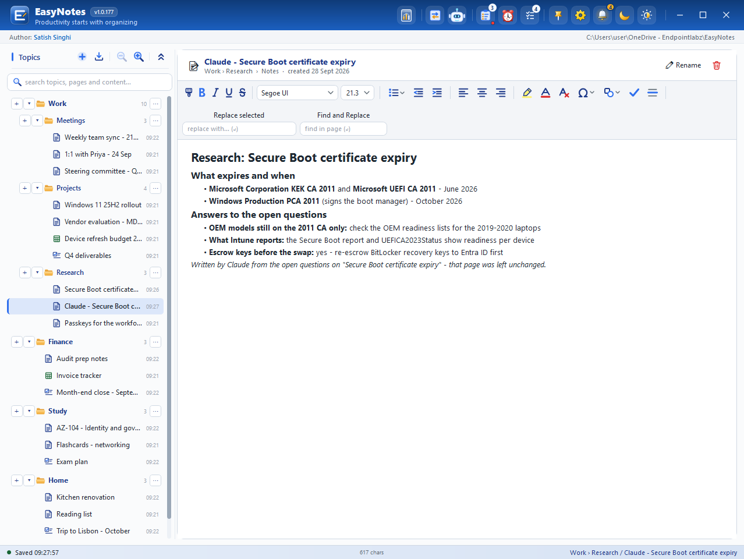Open the AI robot assistant icon

[x=457, y=16]
